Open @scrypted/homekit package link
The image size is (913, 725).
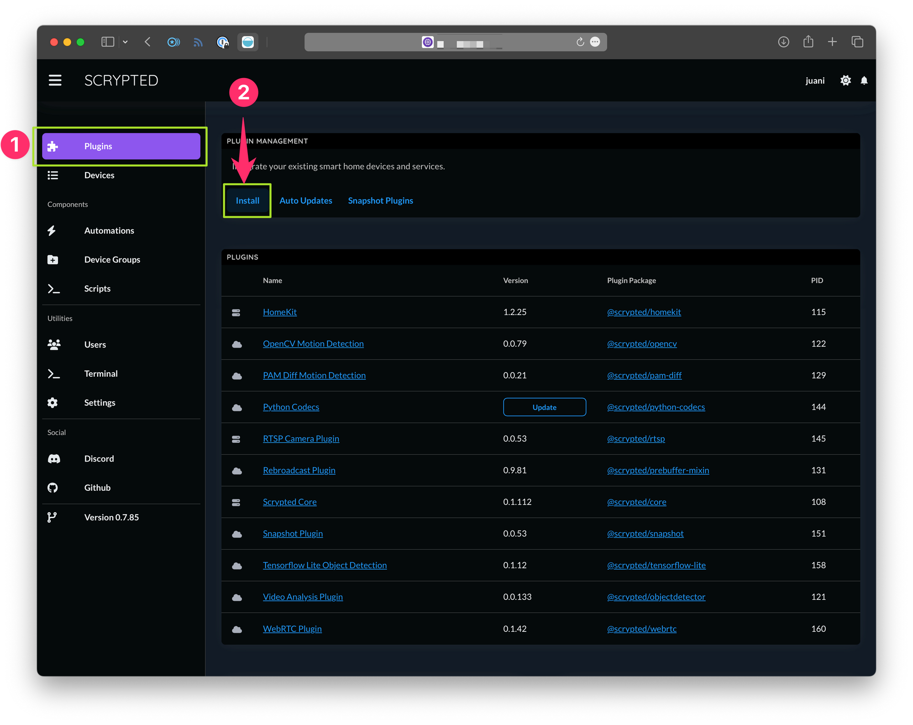click(x=644, y=312)
